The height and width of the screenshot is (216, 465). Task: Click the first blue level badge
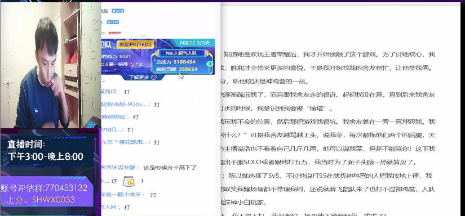(x=118, y=11)
